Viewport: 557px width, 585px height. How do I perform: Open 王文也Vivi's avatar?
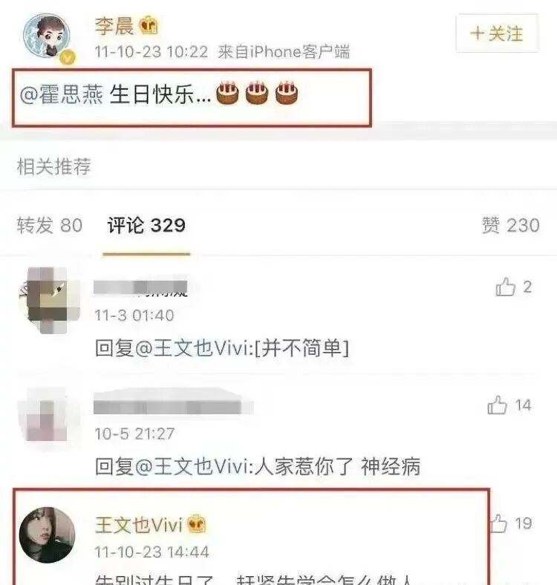click(47, 535)
